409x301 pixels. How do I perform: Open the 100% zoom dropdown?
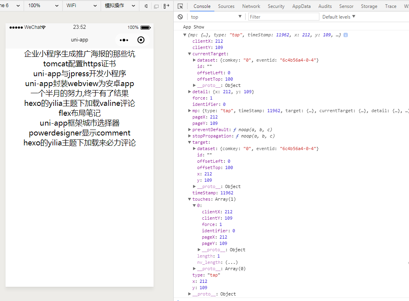point(43,6)
